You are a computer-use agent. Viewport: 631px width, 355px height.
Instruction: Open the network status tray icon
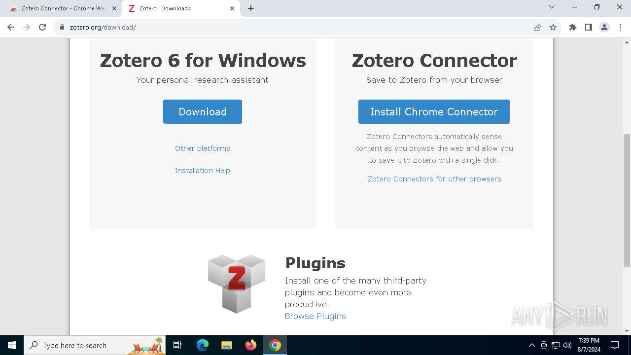(x=556, y=345)
